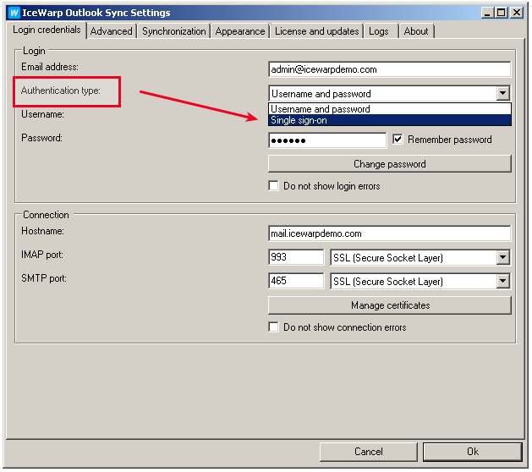Click the 'Authentication type:' label
Screen dimensions: 532x472
point(60,91)
